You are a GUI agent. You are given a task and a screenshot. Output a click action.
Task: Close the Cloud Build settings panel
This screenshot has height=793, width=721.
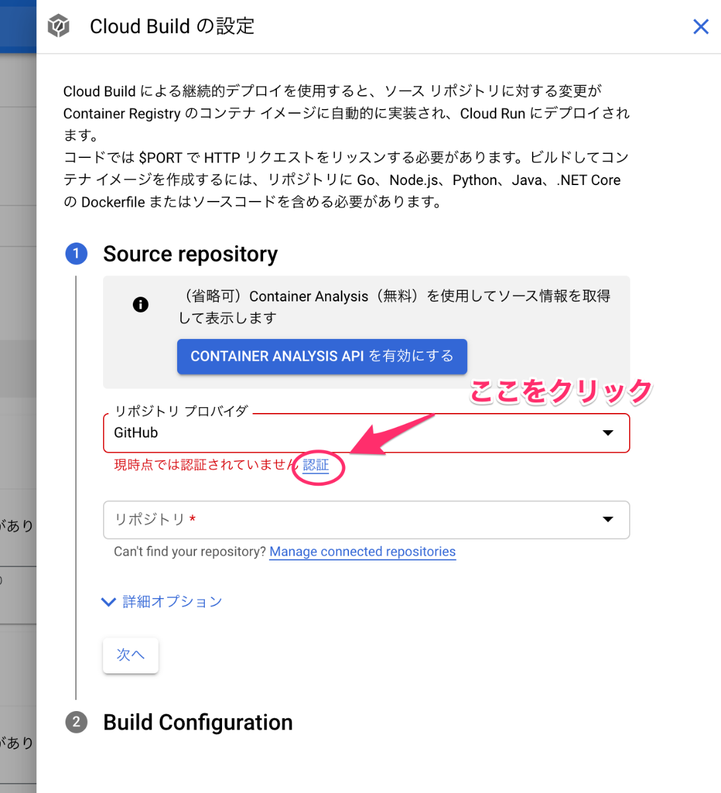point(701,26)
